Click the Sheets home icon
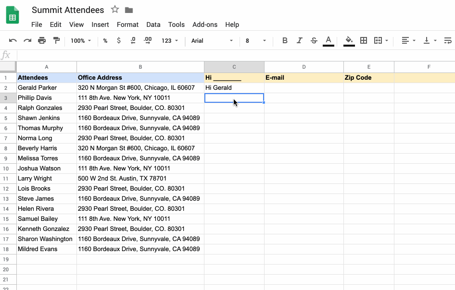 point(12,15)
